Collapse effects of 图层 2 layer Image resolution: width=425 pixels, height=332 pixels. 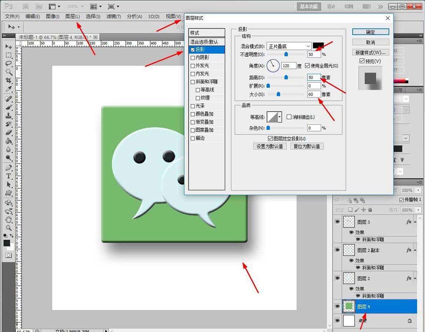[x=415, y=278]
